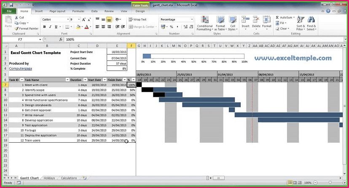This screenshot has width=349, height=188.
Task: Click Decrease Indent icon
Action: coord(117,27)
